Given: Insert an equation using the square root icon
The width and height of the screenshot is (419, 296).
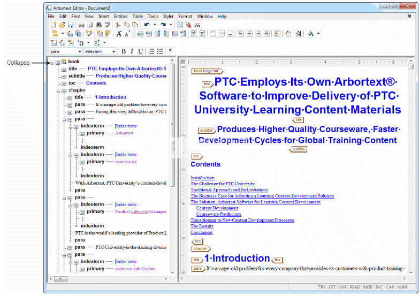Looking at the screenshot, I should click(197, 25).
